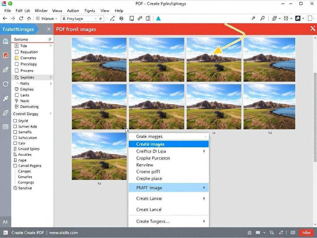317x238 pixels.
Task: Click the home icon in the status bar
Action: [250, 233]
